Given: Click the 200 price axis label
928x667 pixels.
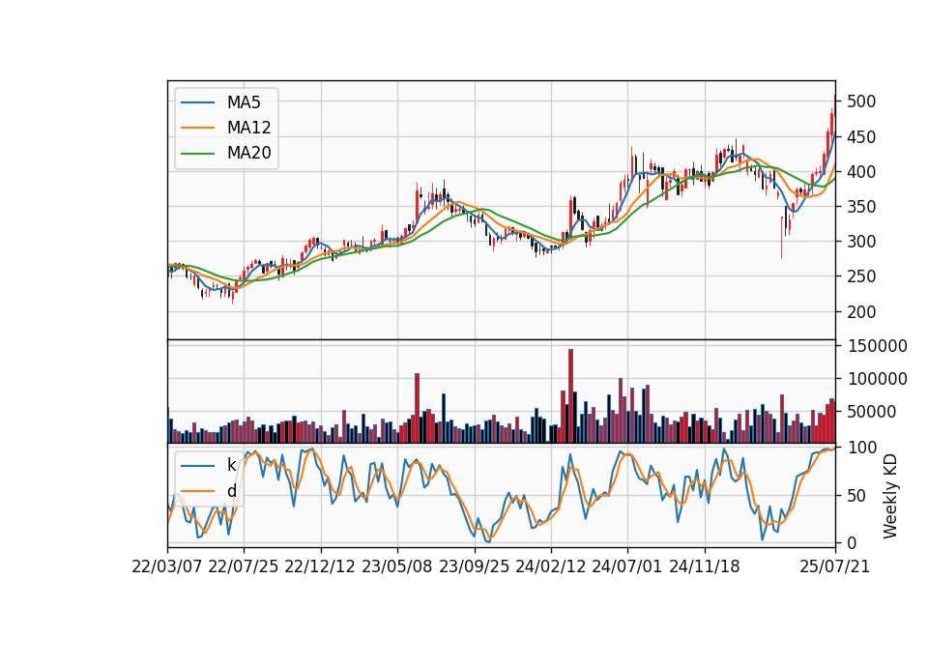Looking at the screenshot, I should 861,312.
